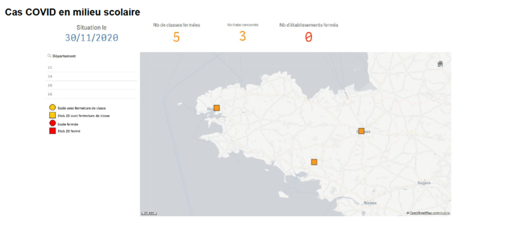
Task: Select department 22 in the filter list
Action: (x=92, y=68)
